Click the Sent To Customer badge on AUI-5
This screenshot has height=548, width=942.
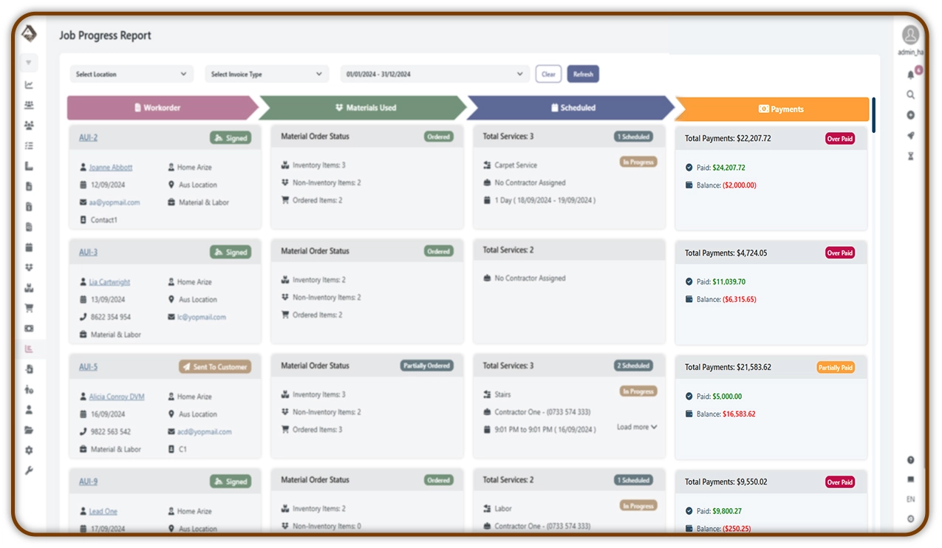point(215,366)
